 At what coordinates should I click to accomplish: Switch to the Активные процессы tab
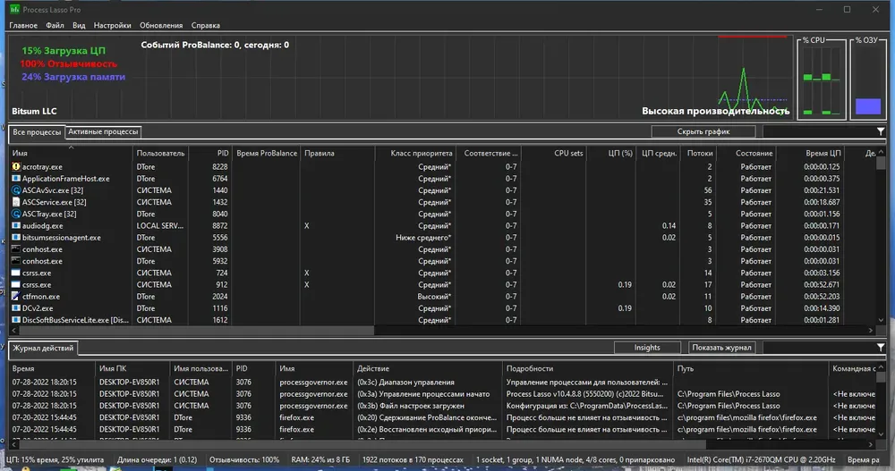(x=103, y=131)
